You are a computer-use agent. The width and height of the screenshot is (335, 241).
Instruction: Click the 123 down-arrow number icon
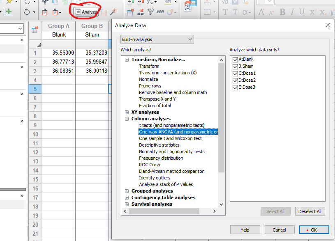[x=150, y=12]
